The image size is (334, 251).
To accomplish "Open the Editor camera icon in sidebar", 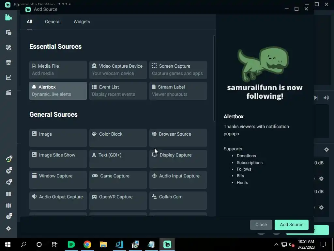I will [8, 17].
